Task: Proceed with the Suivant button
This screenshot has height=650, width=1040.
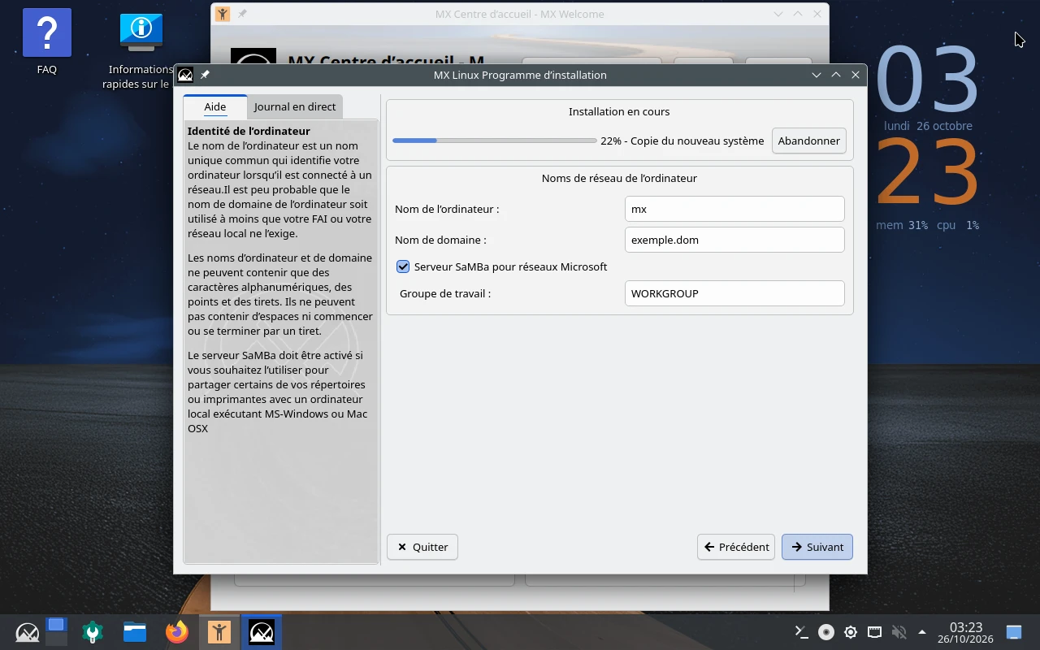Action: point(817,547)
